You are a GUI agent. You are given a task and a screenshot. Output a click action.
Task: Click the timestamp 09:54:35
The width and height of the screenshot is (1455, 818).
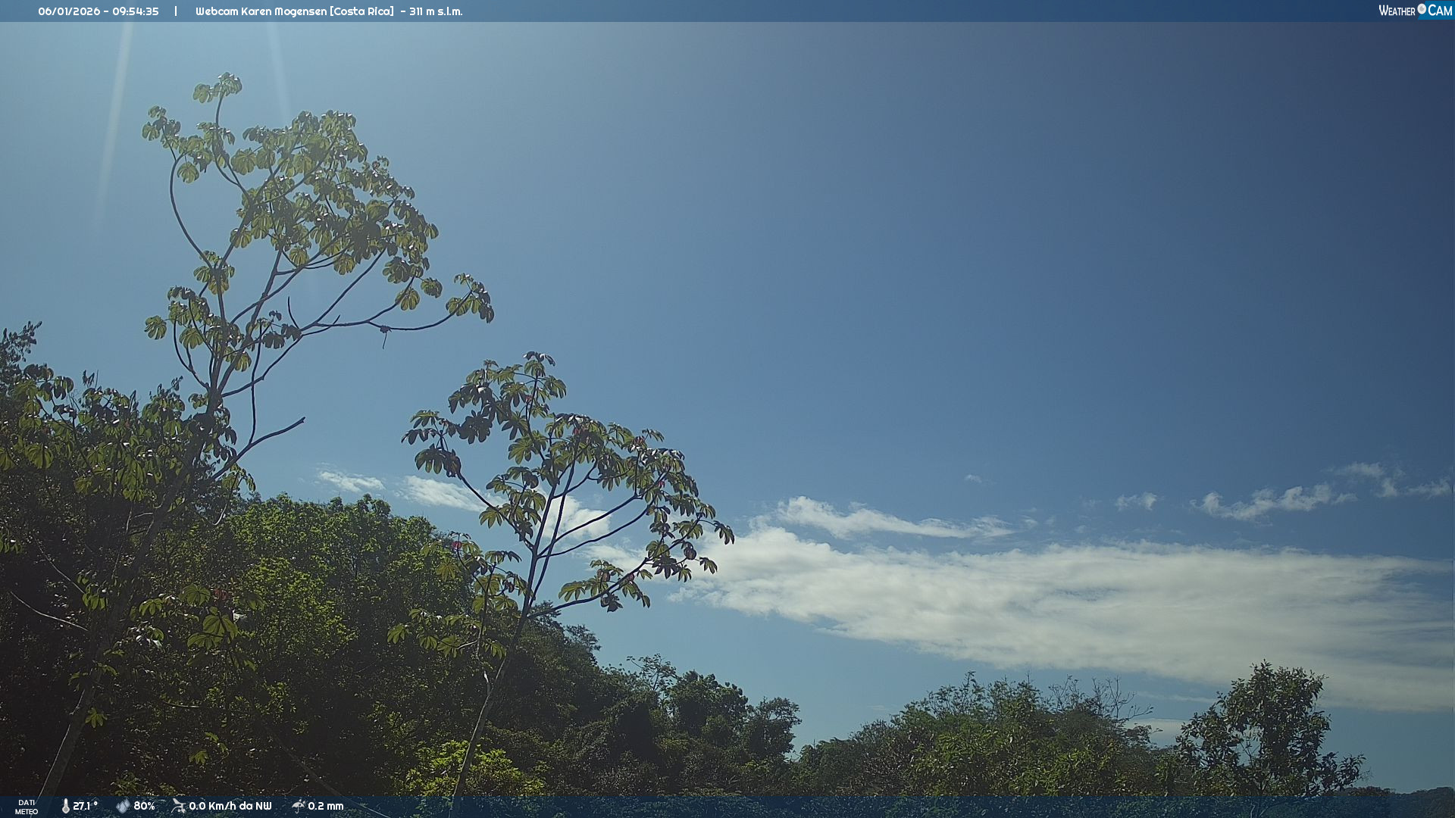pyautogui.click(x=136, y=11)
